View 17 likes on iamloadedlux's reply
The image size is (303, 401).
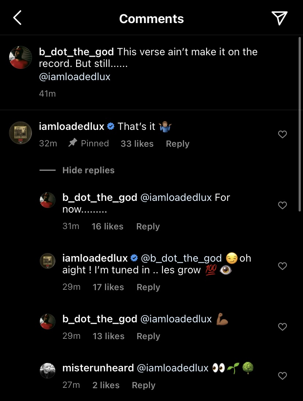click(108, 287)
